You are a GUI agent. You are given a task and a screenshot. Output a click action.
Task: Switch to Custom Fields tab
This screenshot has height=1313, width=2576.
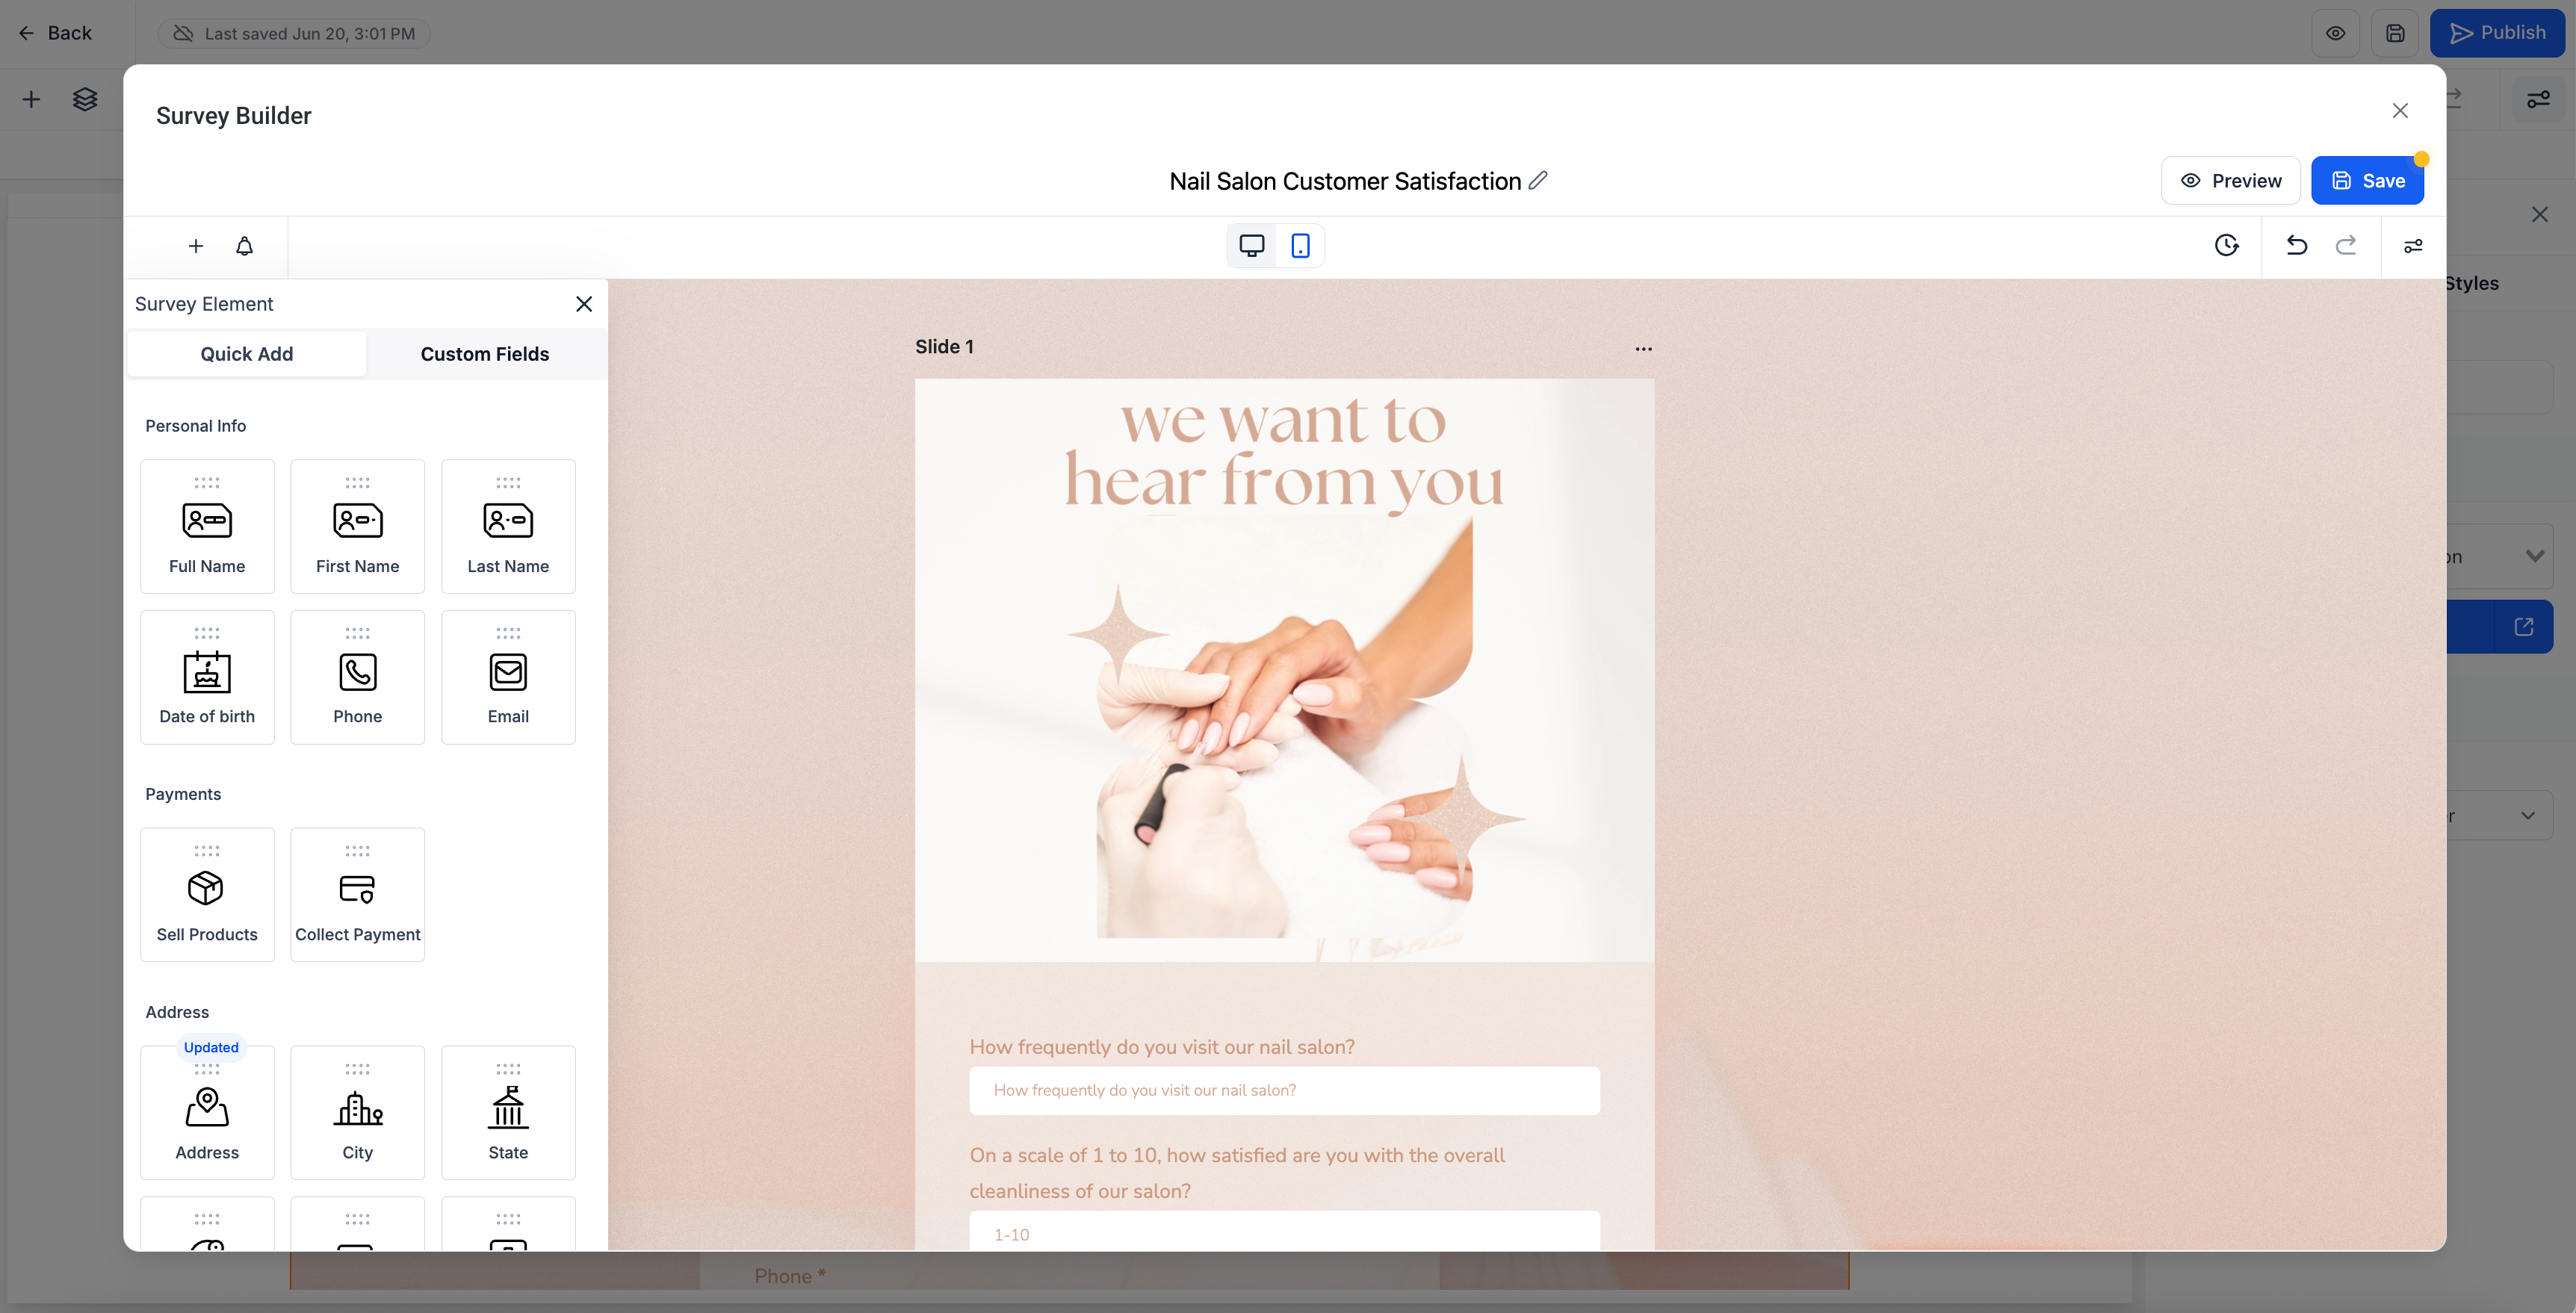(x=484, y=354)
